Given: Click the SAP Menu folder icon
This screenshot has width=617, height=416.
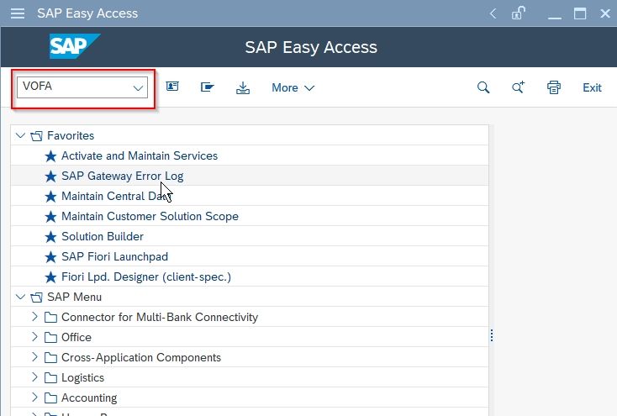Looking at the screenshot, I should click(36, 298).
